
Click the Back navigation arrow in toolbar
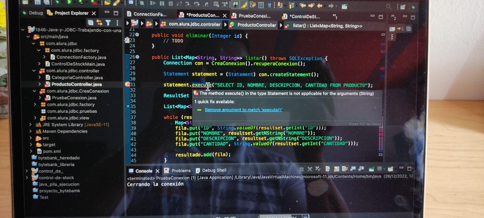tap(319, 5)
